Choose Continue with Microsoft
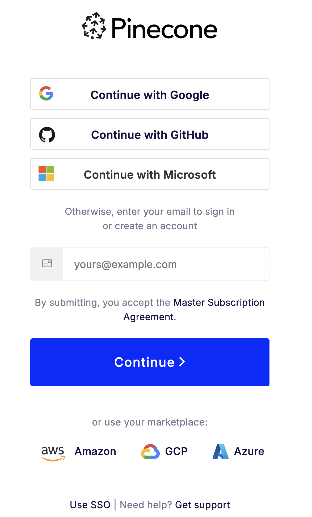The image size is (312, 517). point(150,174)
